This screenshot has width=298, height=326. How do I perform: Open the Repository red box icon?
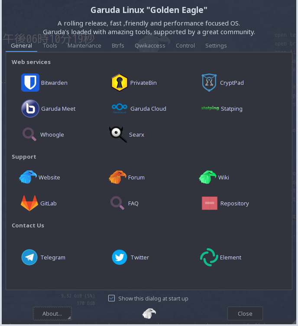pos(210,203)
